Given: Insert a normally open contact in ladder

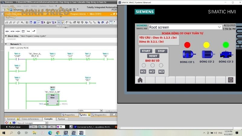Looking at the screenshot, I should [7, 31].
